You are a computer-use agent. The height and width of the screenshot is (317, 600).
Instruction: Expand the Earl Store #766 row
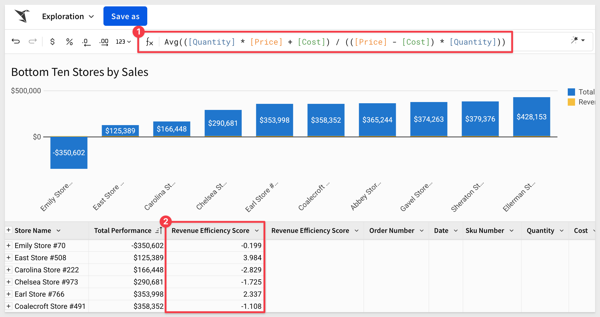click(x=9, y=294)
